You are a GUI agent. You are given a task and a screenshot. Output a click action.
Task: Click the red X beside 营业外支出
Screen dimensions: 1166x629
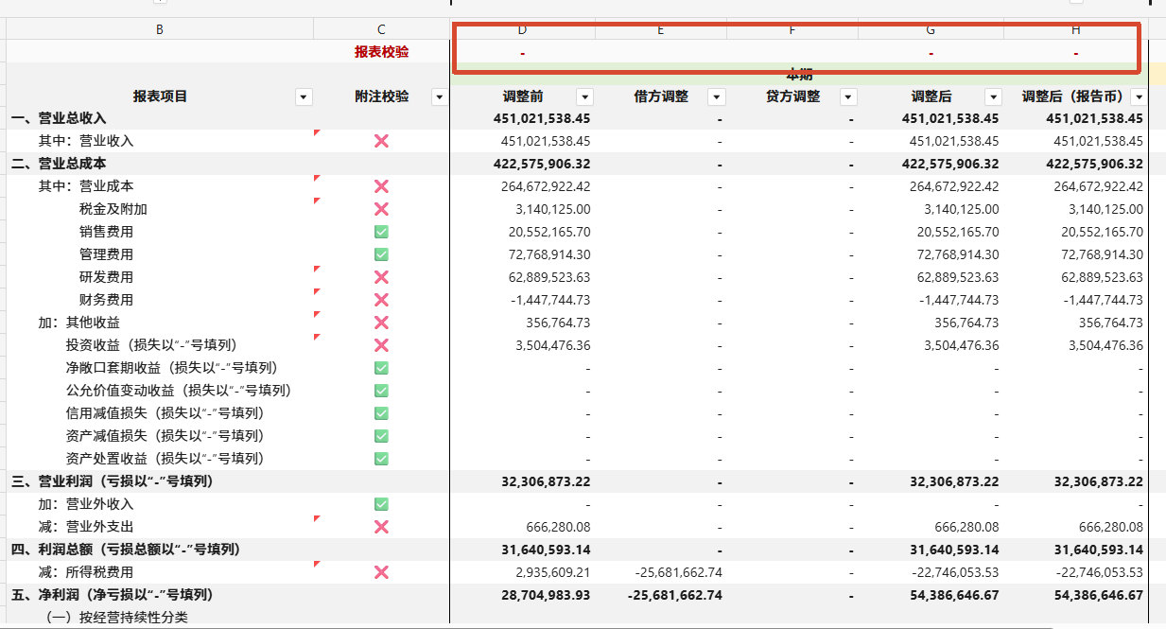381,527
